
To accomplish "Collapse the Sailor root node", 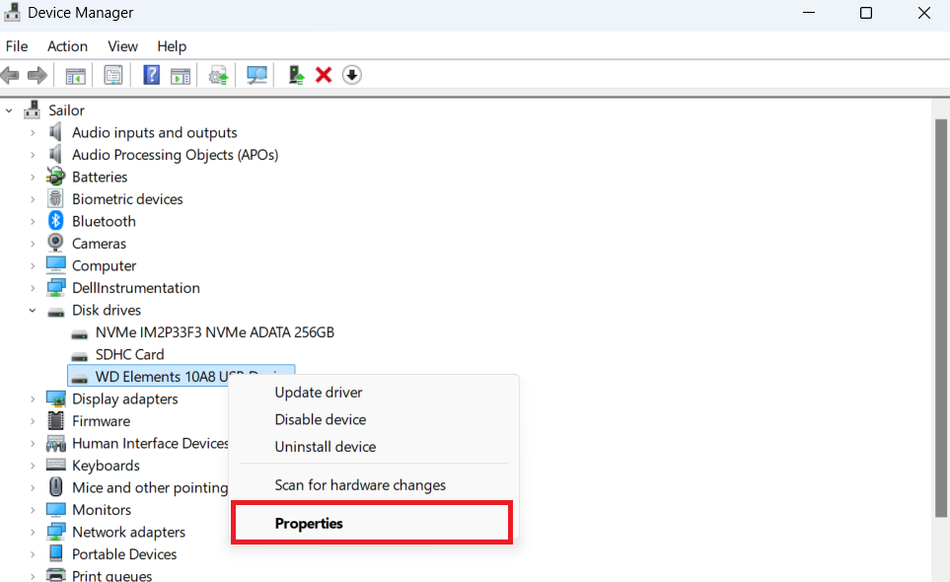I will pyautogui.click(x=9, y=110).
